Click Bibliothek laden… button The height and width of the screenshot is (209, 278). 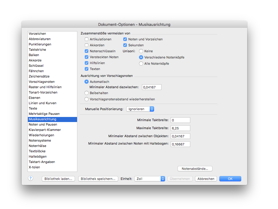58,179
